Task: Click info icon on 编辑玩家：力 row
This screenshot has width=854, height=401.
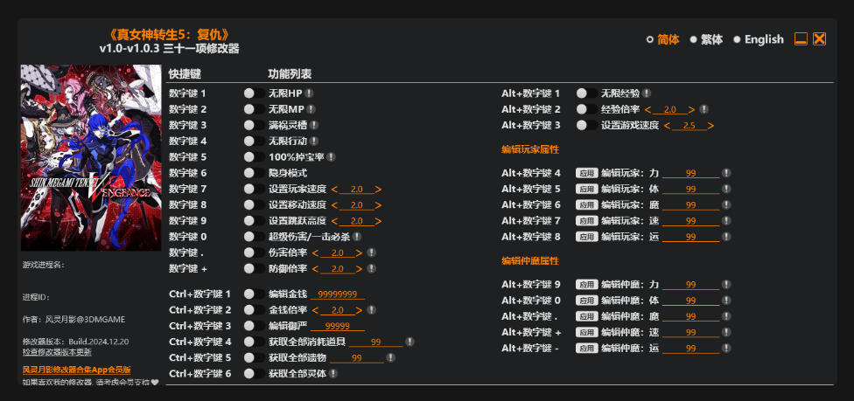Action: pos(726,173)
